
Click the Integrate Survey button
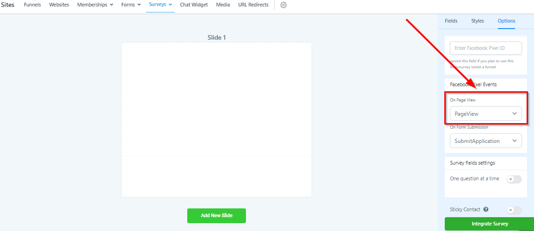pos(490,224)
